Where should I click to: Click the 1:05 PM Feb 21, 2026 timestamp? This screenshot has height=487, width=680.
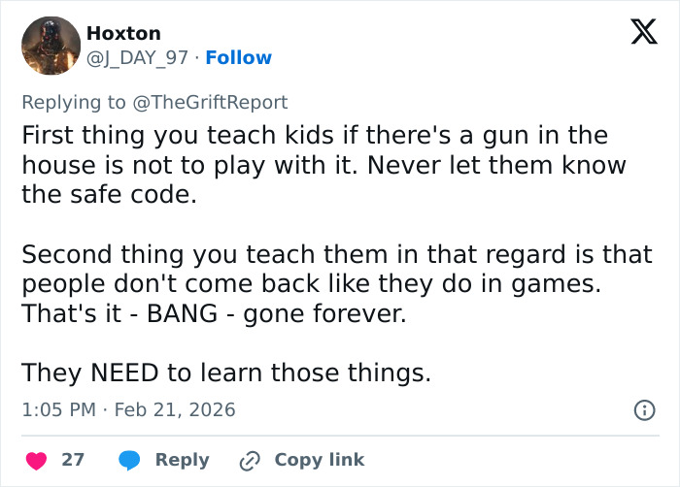coord(128,410)
